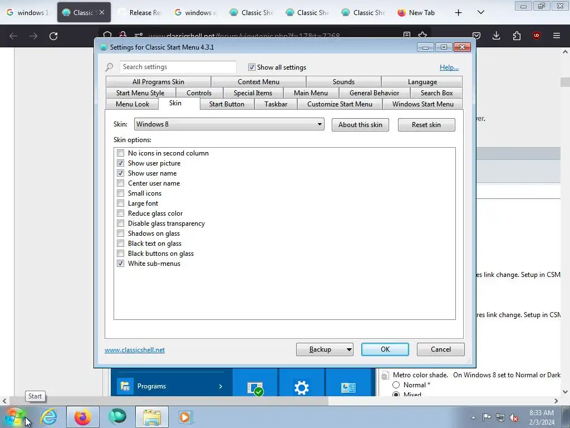This screenshot has height=428, width=570.
Task: Save page to Pocket icon
Action: [x=476, y=36]
